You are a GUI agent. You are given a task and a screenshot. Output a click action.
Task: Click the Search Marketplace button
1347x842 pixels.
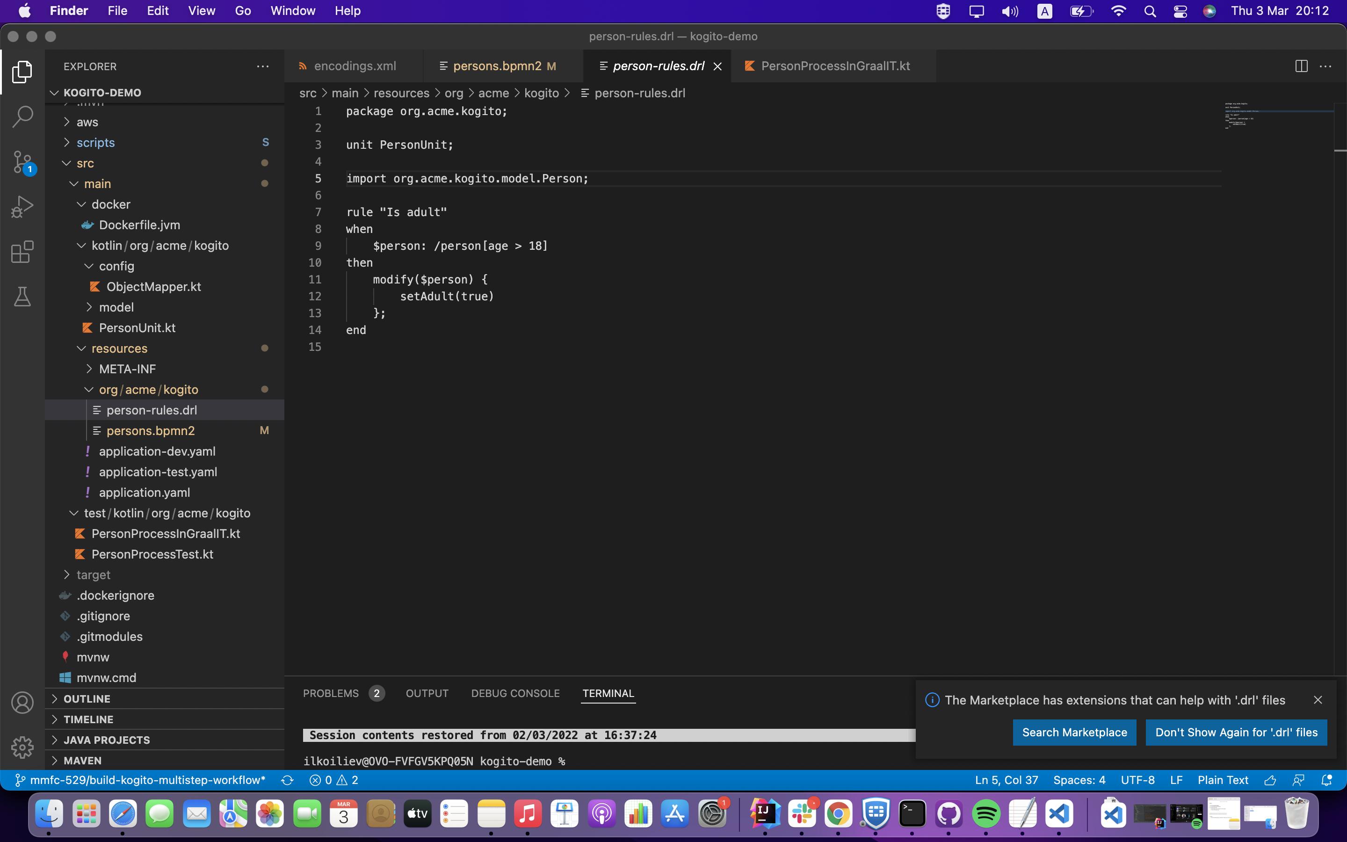pyautogui.click(x=1074, y=732)
